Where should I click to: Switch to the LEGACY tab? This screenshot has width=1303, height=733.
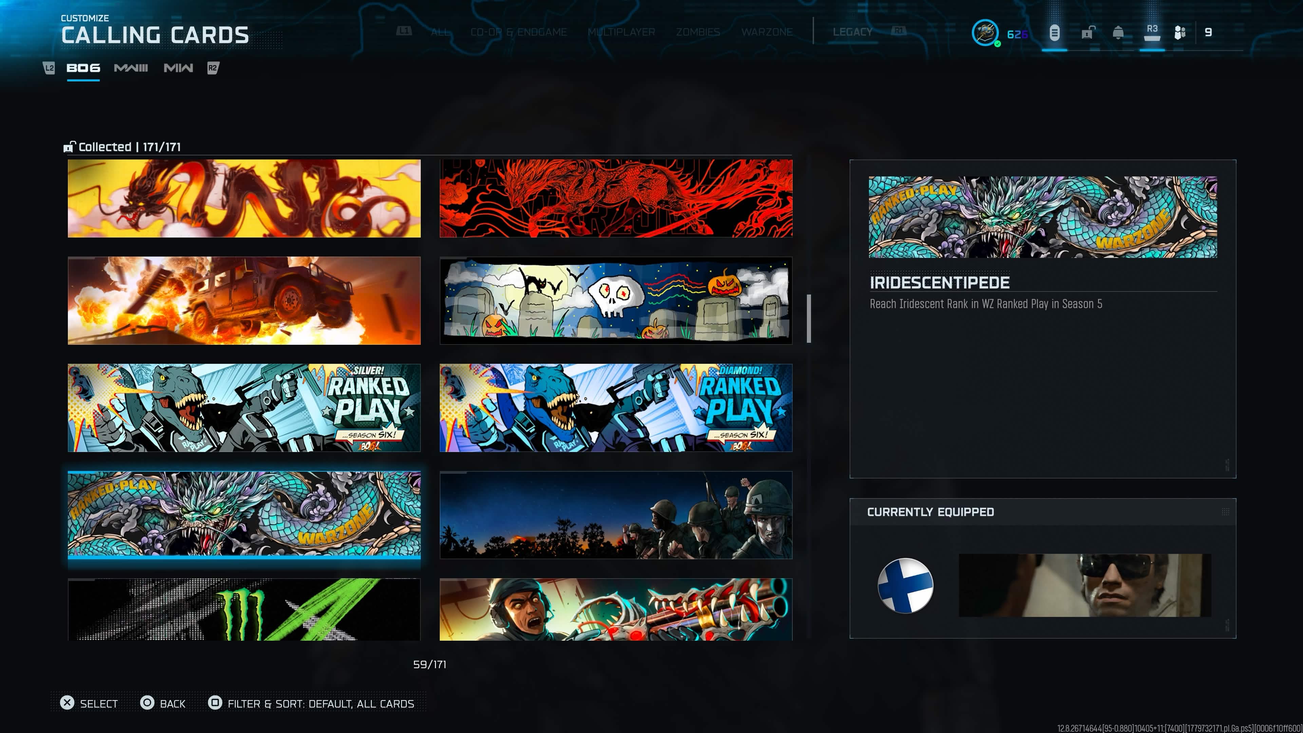tap(852, 32)
